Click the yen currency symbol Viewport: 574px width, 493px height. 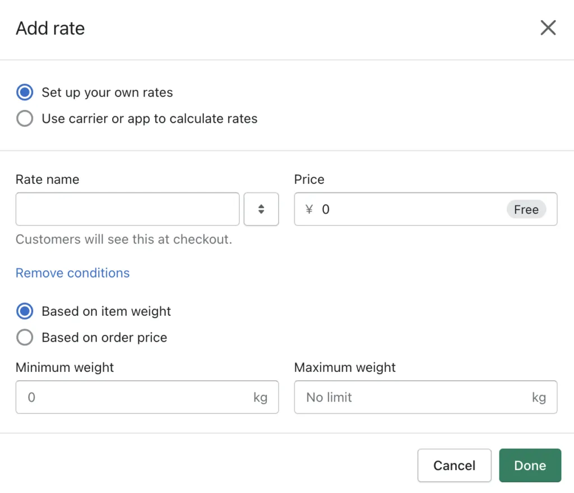[309, 209]
